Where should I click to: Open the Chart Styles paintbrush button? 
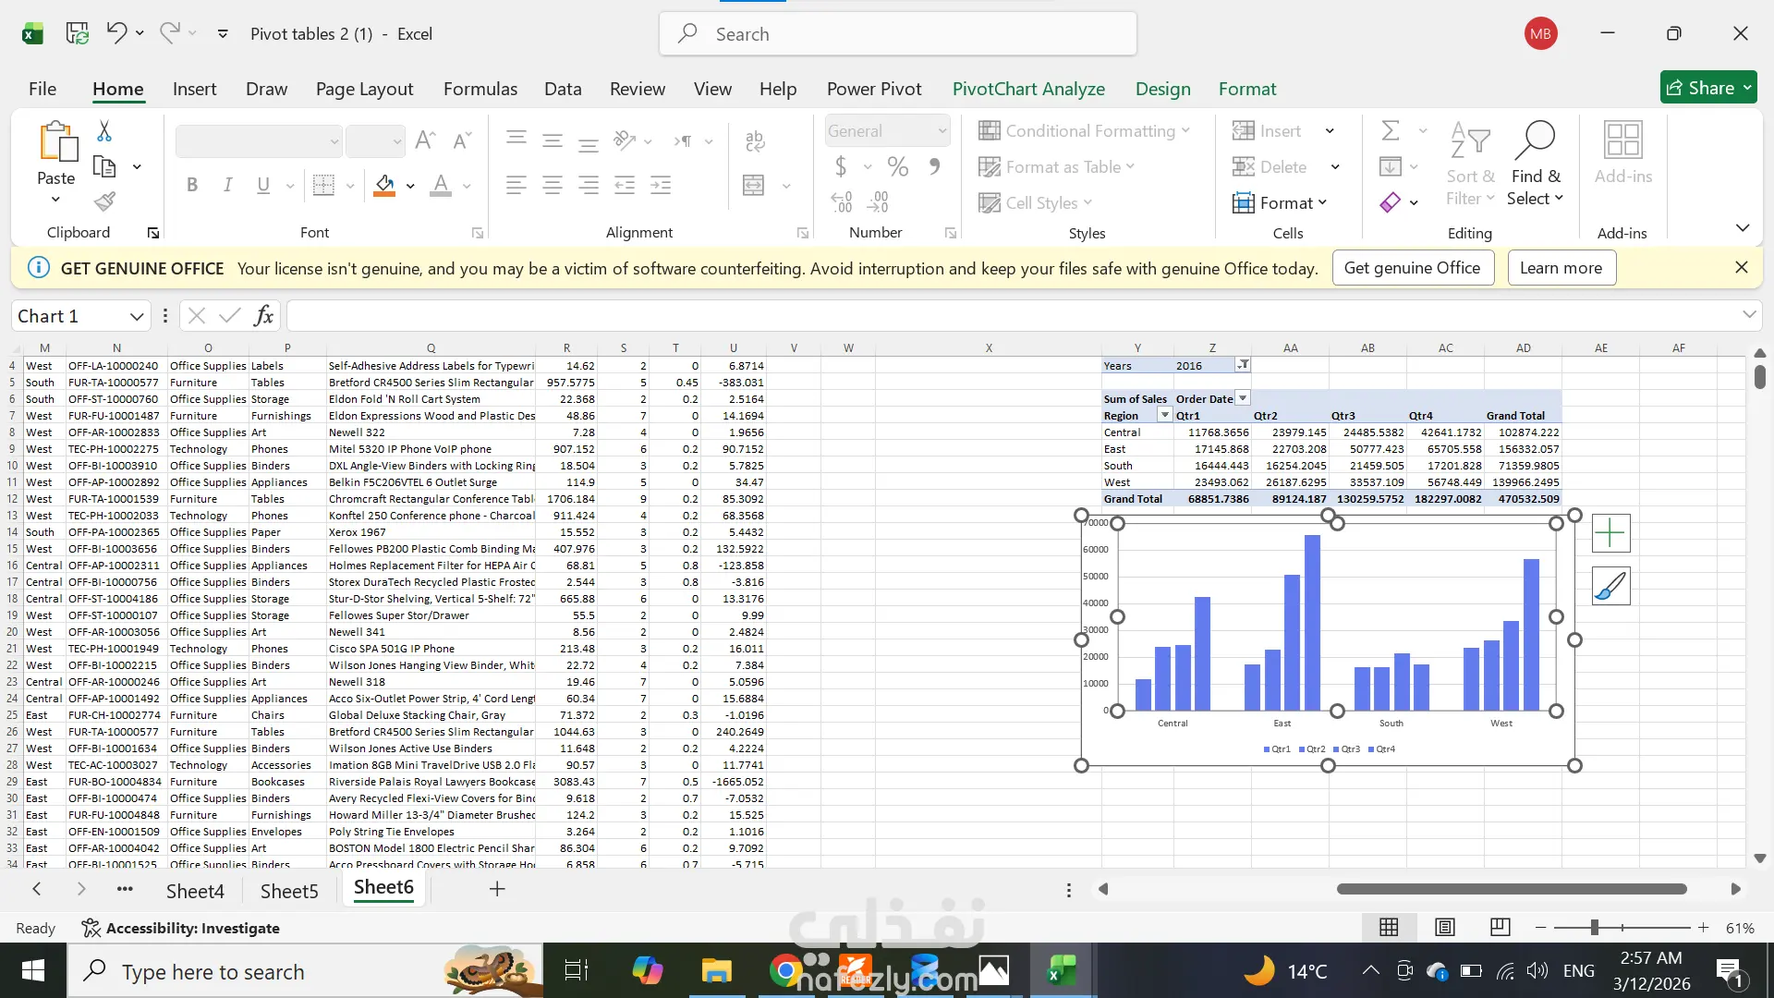[1610, 587]
